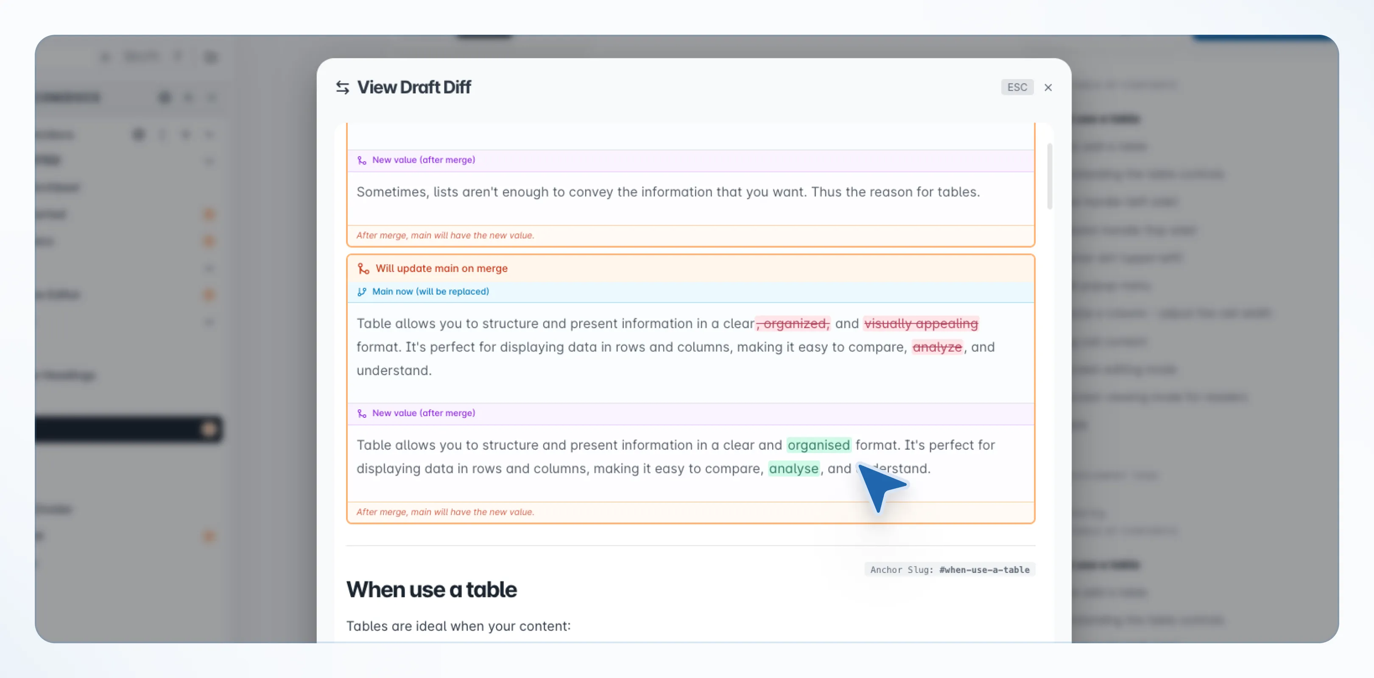
Task: Click added word 'organised' in new value
Action: tap(818, 445)
